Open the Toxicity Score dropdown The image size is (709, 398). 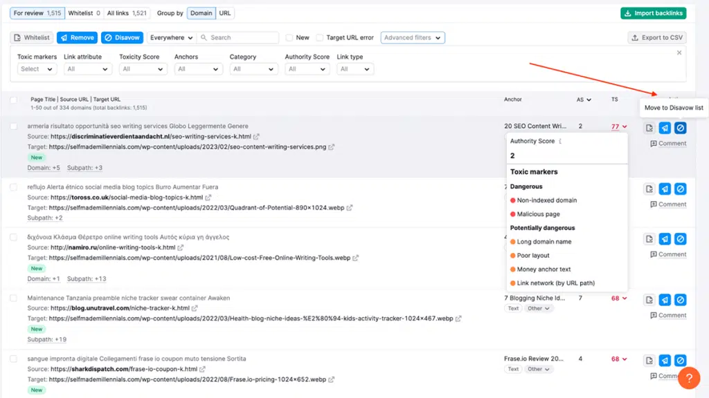point(143,69)
